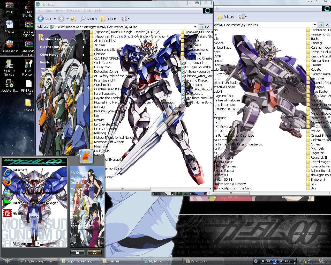This screenshot has height=265, width=331.
Task: Click Go in the My Pictures address bar
Action: coord(324,25)
